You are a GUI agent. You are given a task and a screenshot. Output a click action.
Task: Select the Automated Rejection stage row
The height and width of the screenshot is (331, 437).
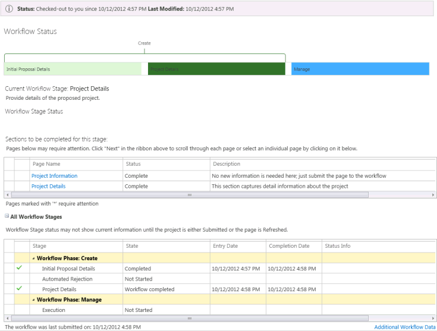[x=219, y=279]
